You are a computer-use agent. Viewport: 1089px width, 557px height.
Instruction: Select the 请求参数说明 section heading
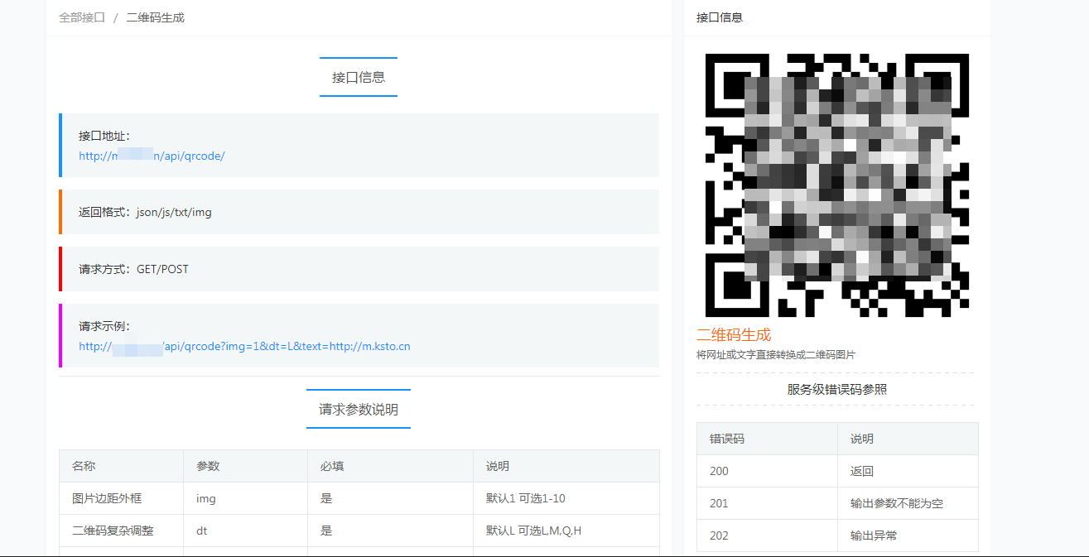(359, 409)
